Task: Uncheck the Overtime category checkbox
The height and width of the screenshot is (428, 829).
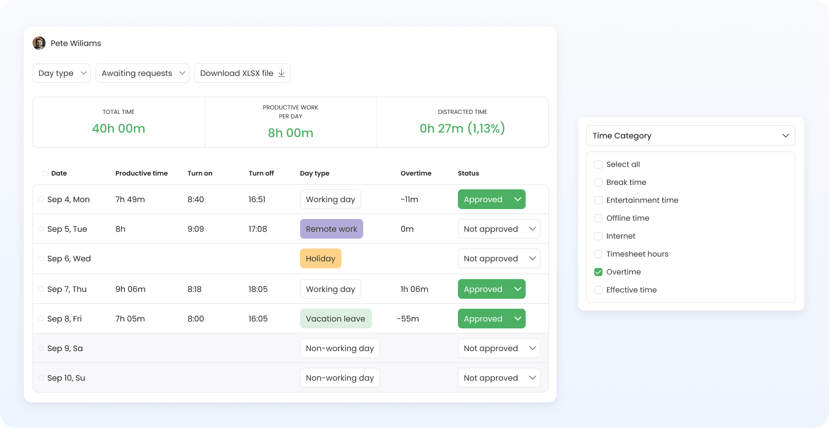Action: pos(598,272)
